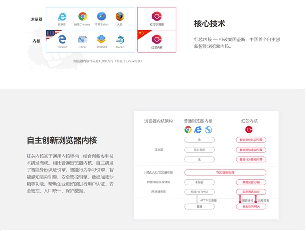Click the 自主创新浏览器内核 heading
This screenshot has width=306, height=231.
(x=62, y=140)
